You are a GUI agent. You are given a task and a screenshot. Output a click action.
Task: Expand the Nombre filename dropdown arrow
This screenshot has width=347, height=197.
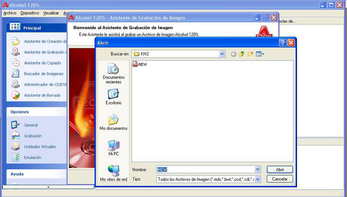(x=258, y=169)
